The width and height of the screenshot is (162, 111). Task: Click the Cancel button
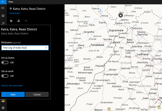click(37, 94)
